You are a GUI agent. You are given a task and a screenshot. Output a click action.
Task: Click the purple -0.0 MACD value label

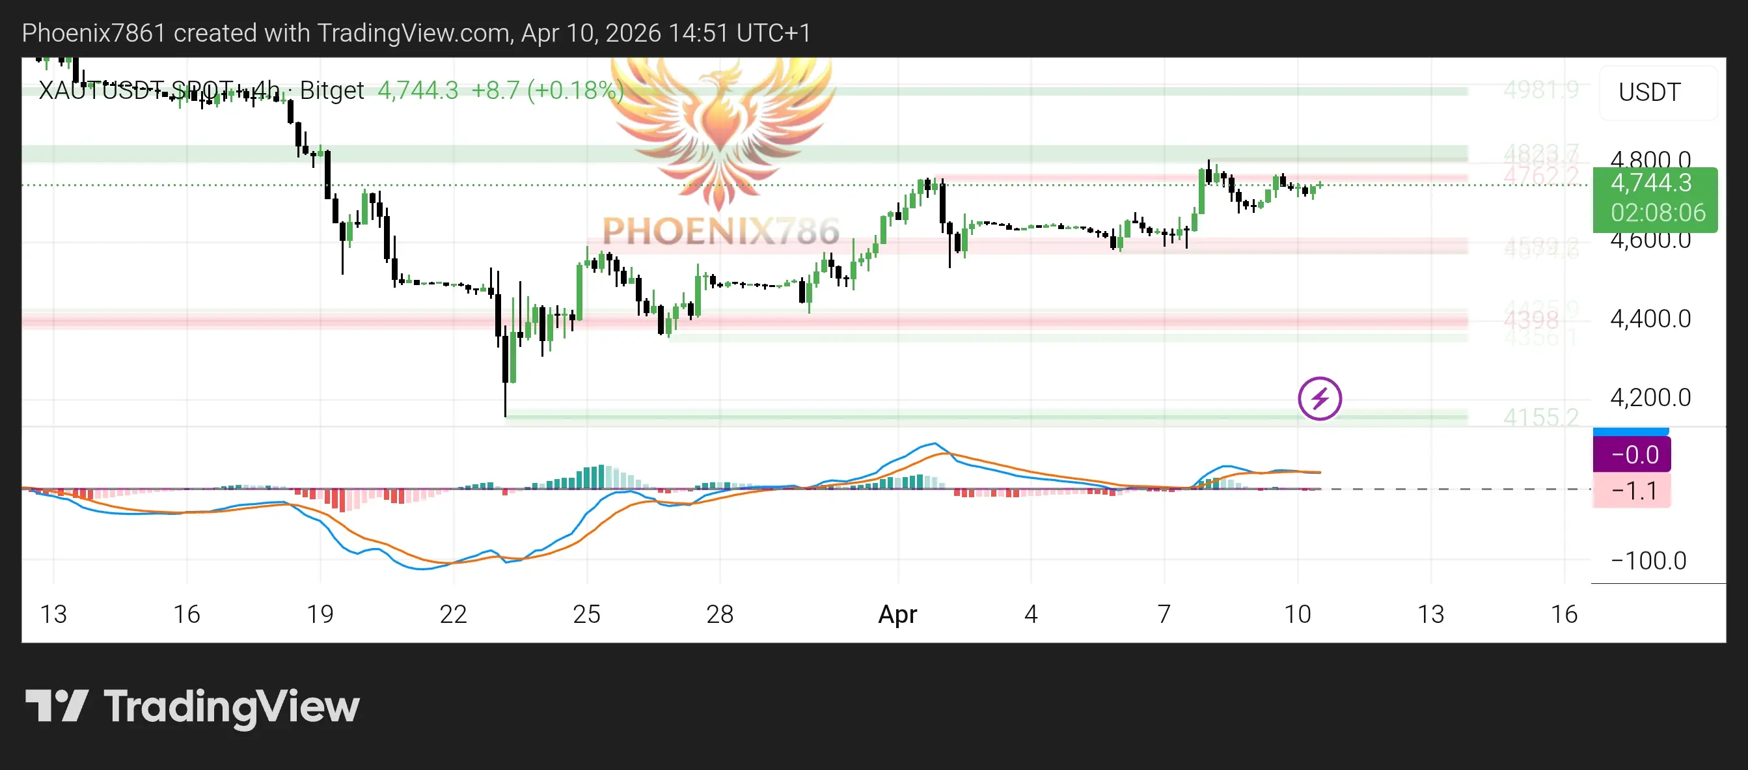pos(1633,454)
